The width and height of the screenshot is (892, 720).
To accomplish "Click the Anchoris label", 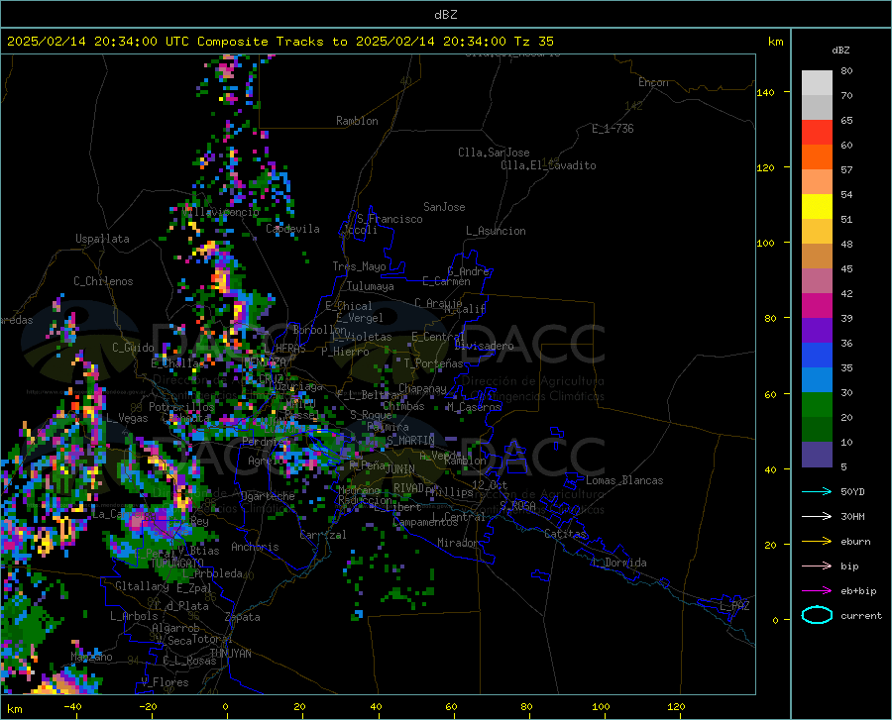I will [255, 548].
